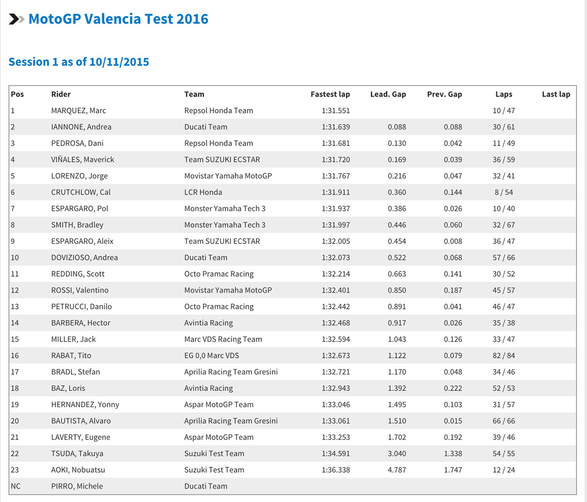
Task: Click the Rider column header
Action: pyautogui.click(x=61, y=94)
